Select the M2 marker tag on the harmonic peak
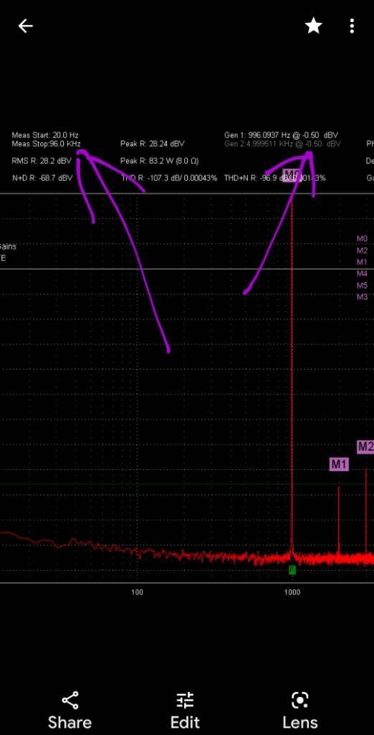Image resolution: width=374 pixels, height=735 pixels. click(x=365, y=447)
